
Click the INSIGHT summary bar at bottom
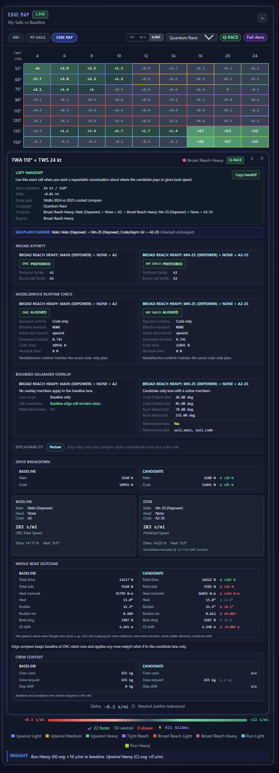139,758
